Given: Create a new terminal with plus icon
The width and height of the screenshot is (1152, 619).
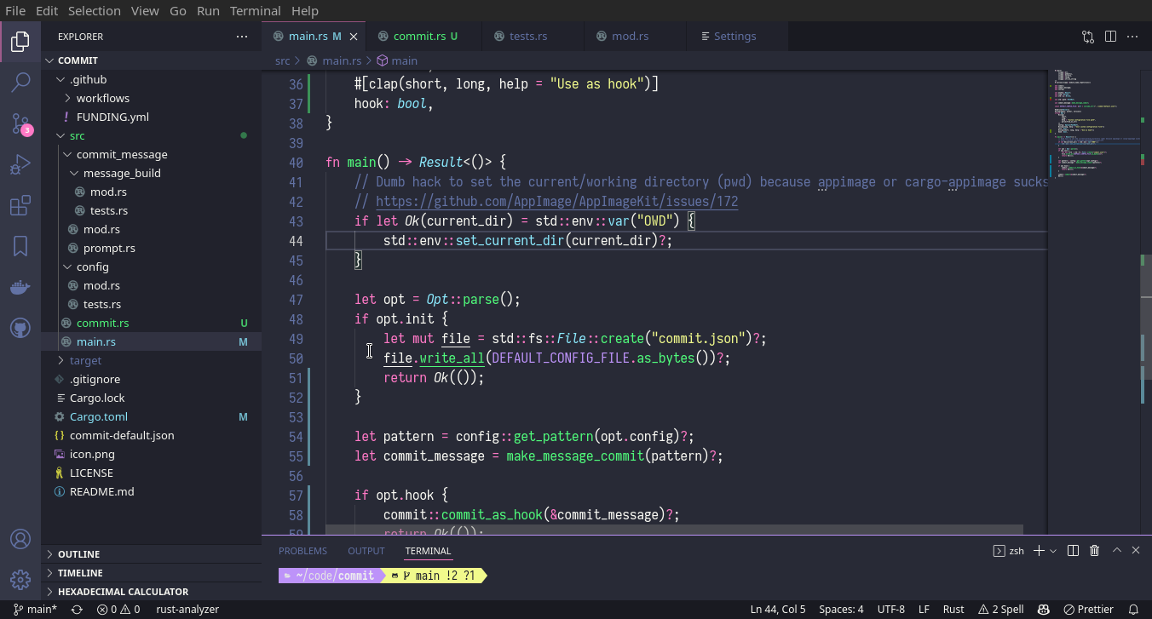Looking at the screenshot, I should click(1039, 551).
